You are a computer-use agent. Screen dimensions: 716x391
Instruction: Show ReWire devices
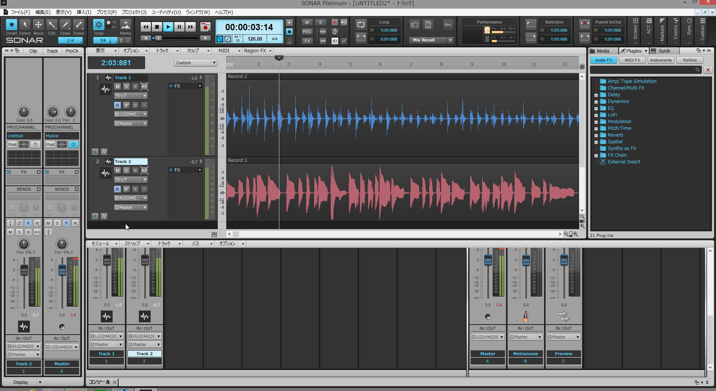click(690, 60)
